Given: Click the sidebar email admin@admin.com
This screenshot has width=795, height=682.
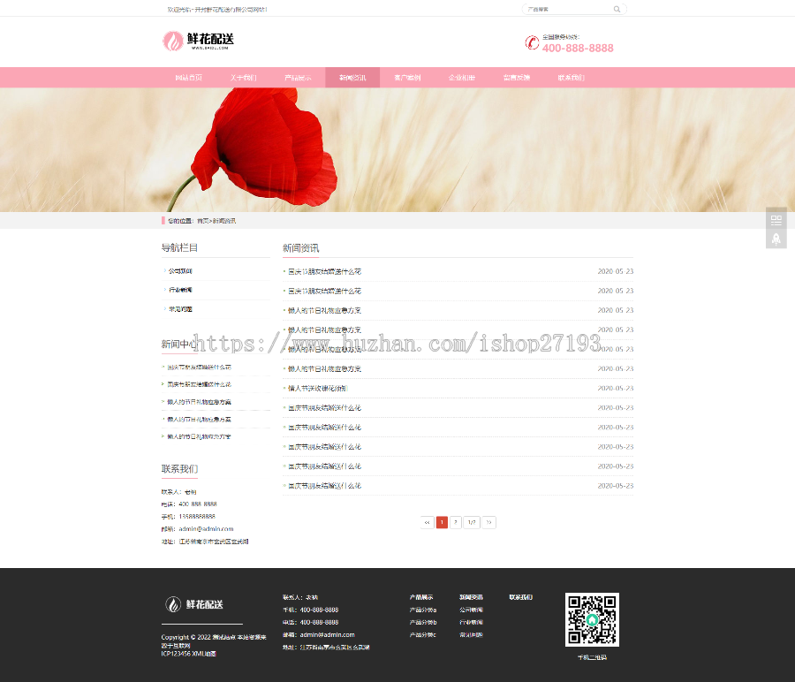Looking at the screenshot, I should point(206,529).
